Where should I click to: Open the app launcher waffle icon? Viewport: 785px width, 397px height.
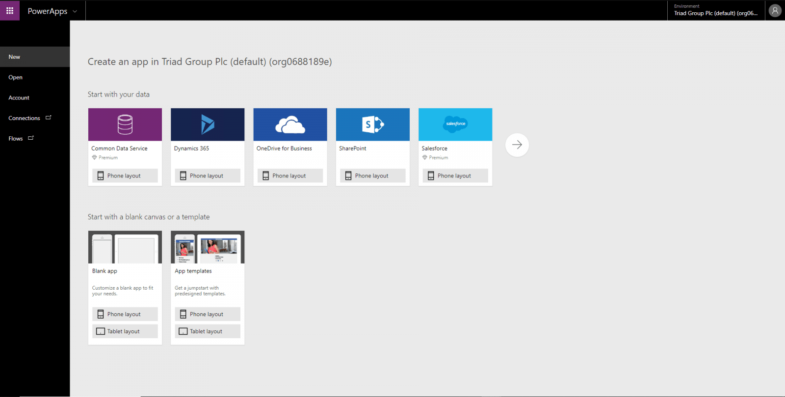tap(10, 10)
